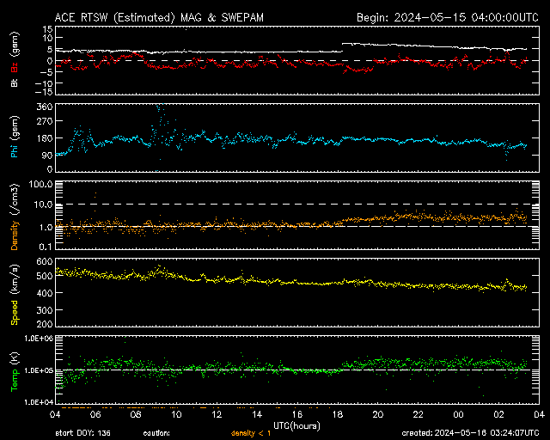
Task: Click the created timestamp at bottom right
Action: tap(468, 433)
